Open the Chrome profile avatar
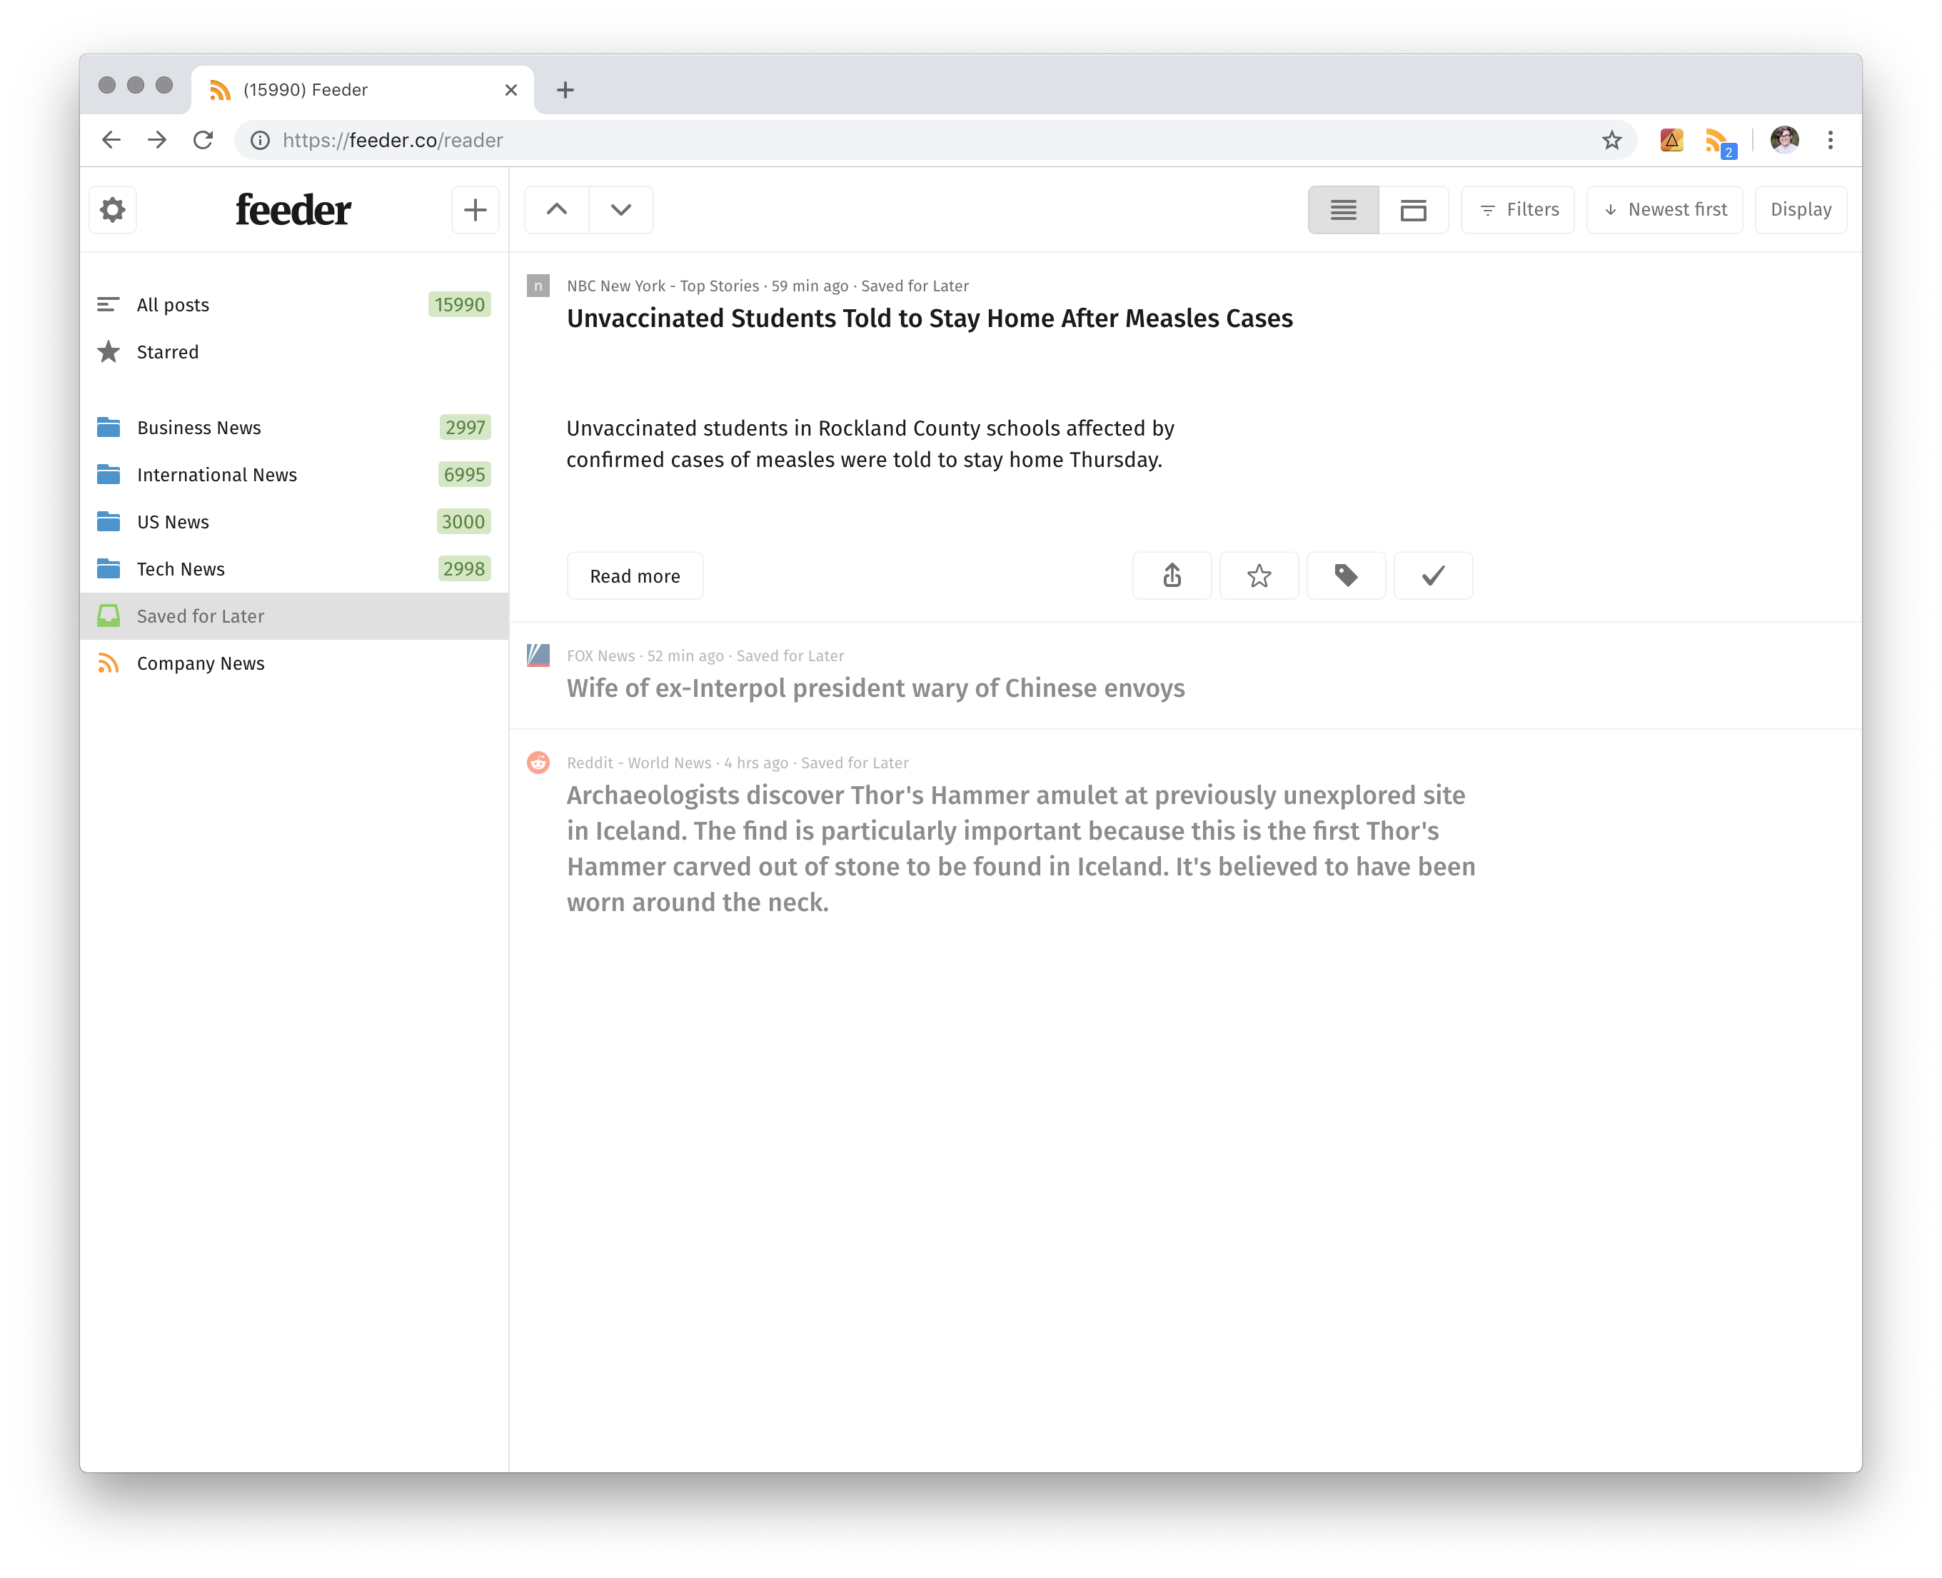The image size is (1942, 1578). (1784, 140)
